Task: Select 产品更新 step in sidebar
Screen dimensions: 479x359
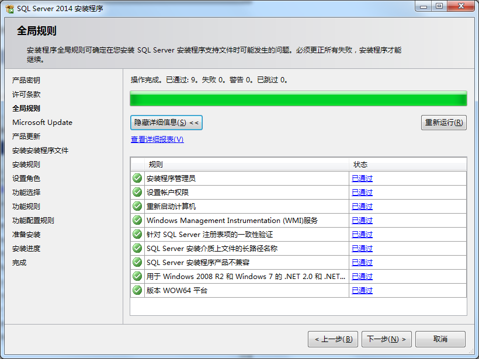Action: tap(26, 137)
